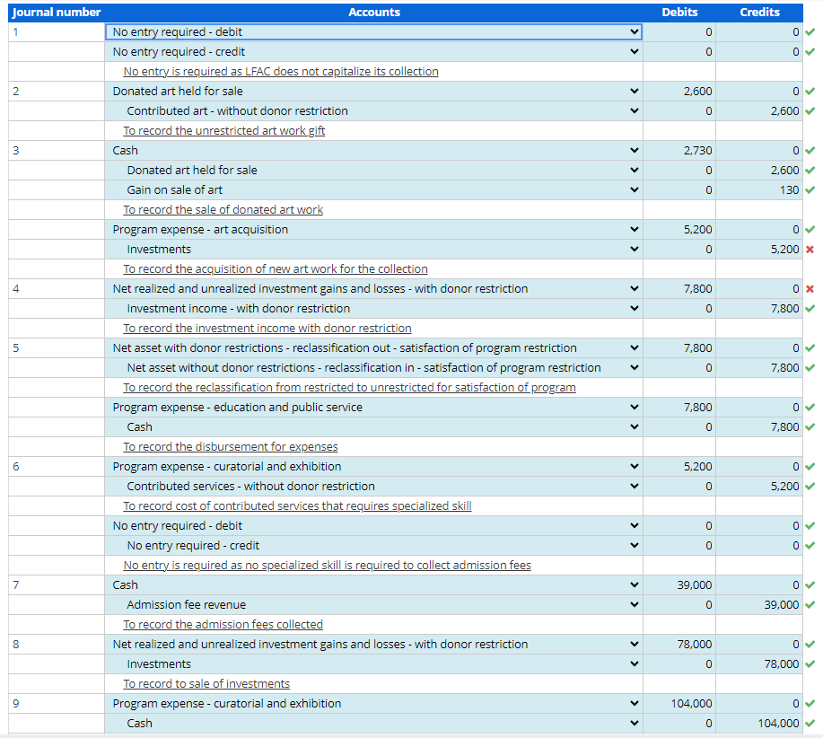Expand 'Net asset with donor restrictions - reclassification out' dropdown
The width and height of the screenshot is (823, 738).
(x=373, y=348)
